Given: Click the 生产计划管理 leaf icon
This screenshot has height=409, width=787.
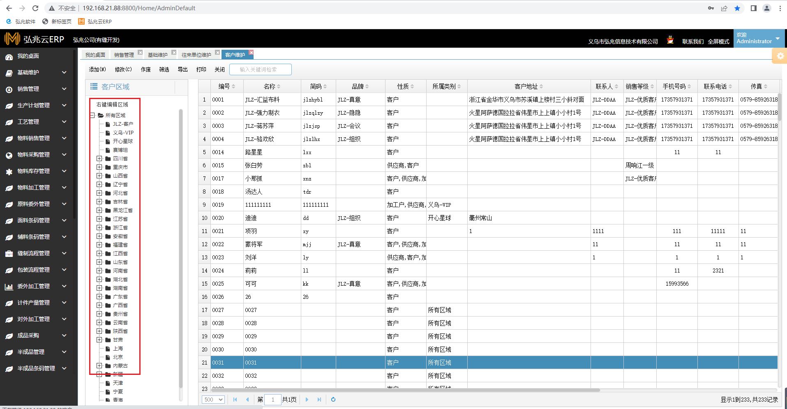Looking at the screenshot, I should [x=9, y=106].
